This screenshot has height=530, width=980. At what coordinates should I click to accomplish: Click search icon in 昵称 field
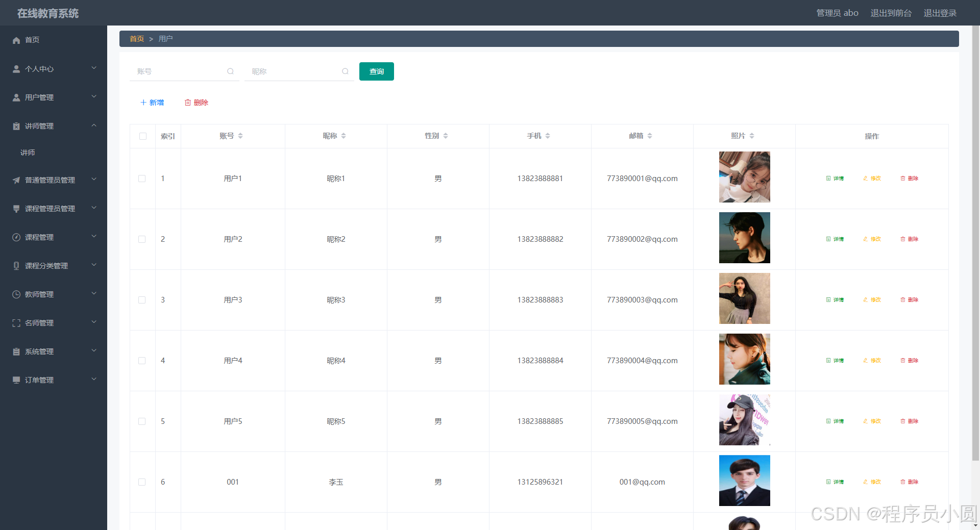tap(345, 71)
